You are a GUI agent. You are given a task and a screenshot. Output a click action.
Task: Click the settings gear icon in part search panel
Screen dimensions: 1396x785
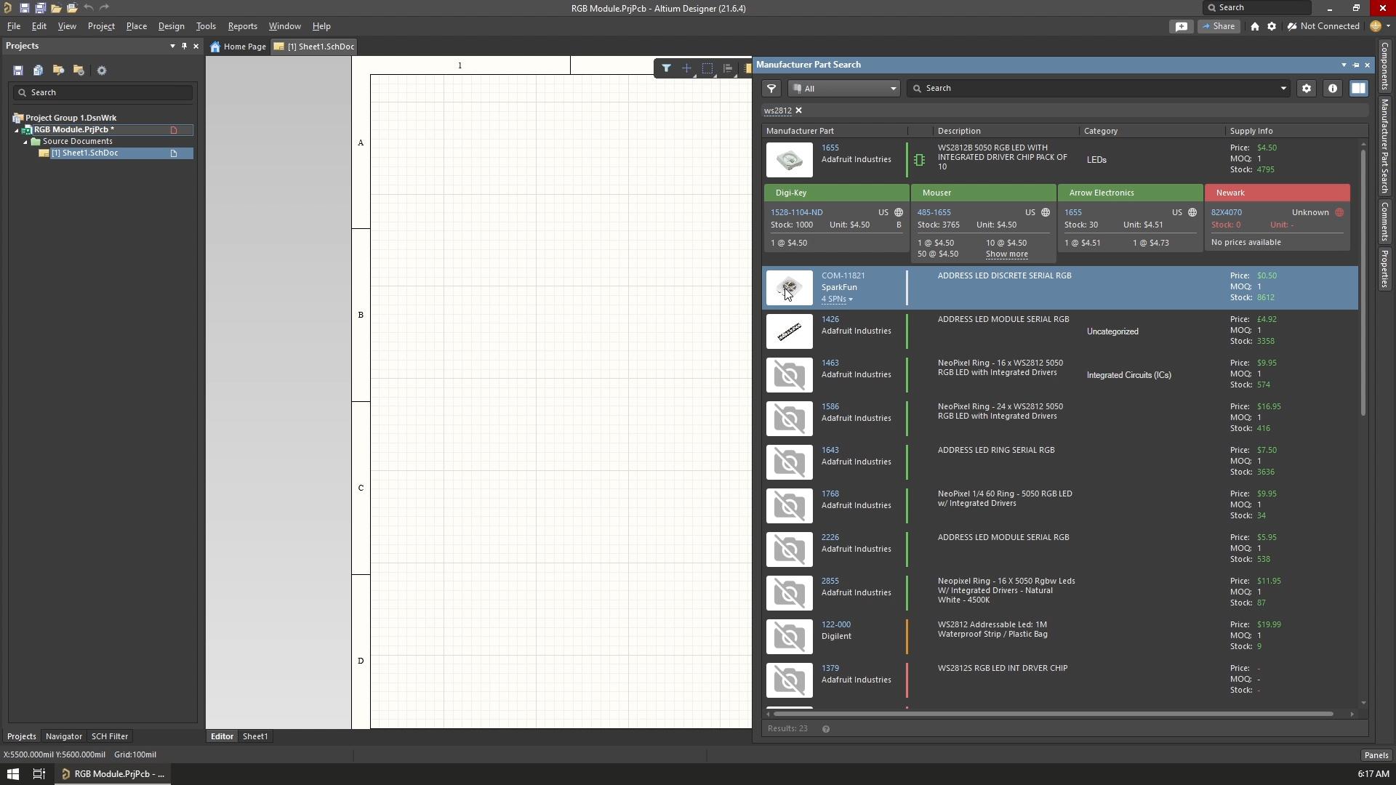coord(1307,88)
